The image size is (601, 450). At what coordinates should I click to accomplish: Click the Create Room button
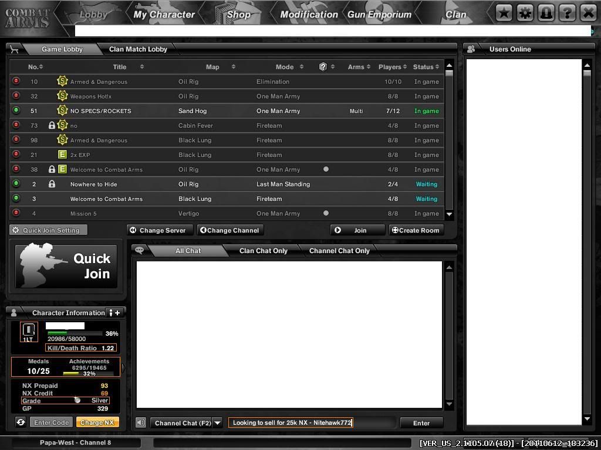coord(416,230)
